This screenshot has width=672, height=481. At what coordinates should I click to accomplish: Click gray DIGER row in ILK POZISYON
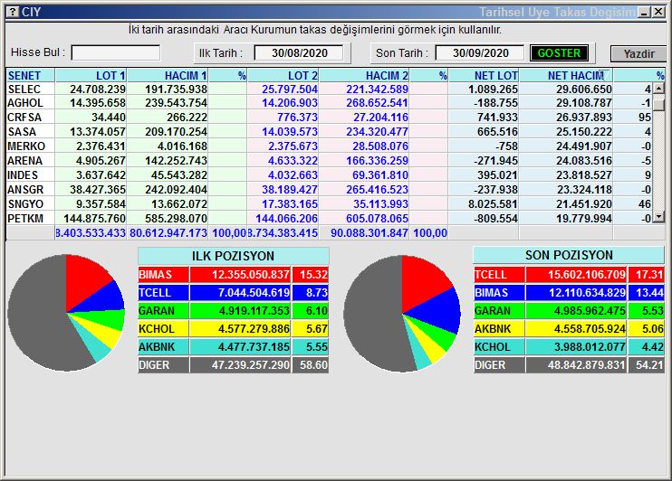point(233,365)
